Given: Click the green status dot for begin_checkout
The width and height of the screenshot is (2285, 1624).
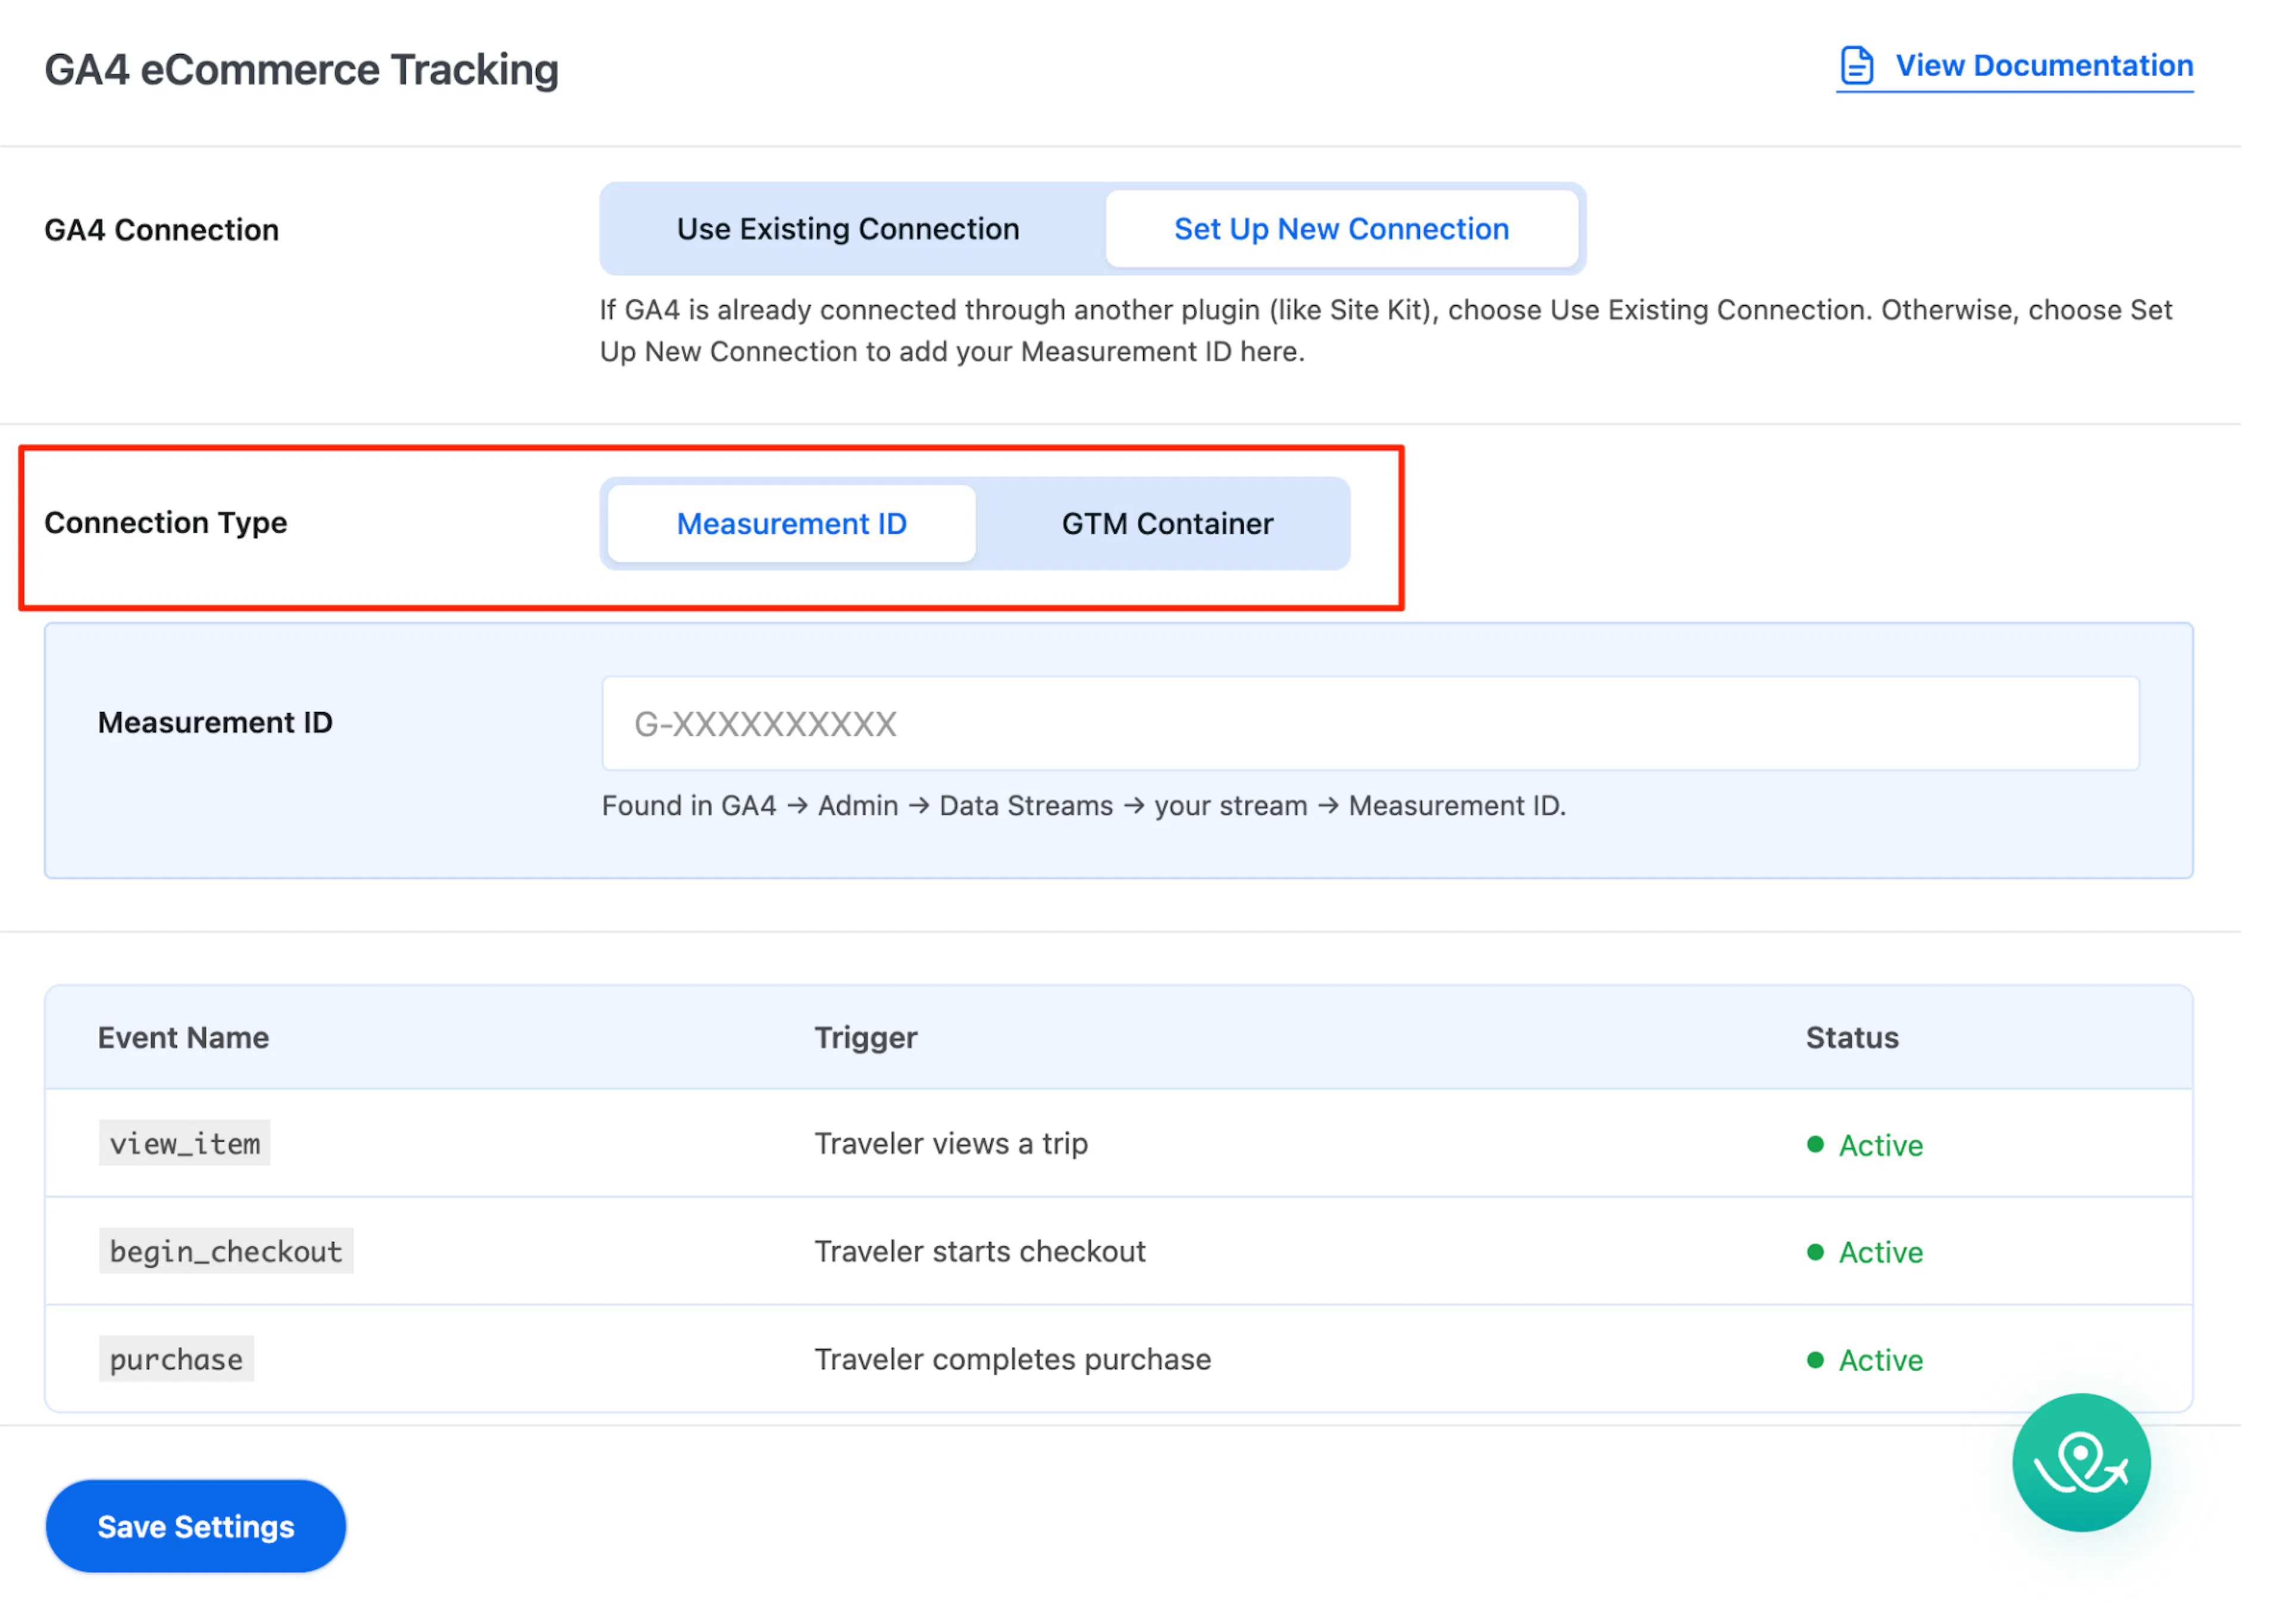Looking at the screenshot, I should (1815, 1252).
